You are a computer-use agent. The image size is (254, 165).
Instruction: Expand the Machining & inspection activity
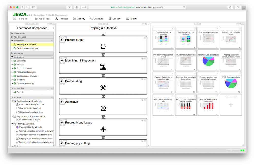[62, 60]
